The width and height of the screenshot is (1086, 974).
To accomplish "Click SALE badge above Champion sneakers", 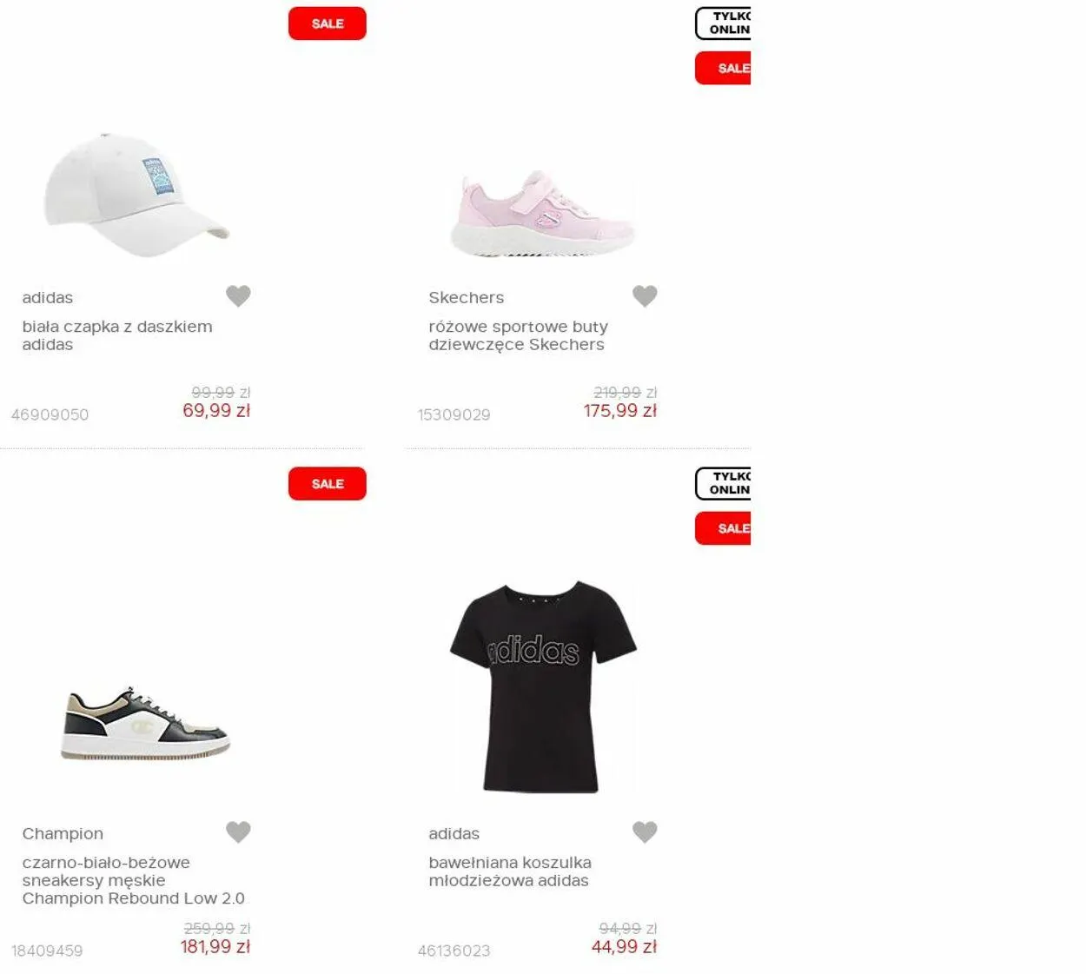I will [x=328, y=484].
